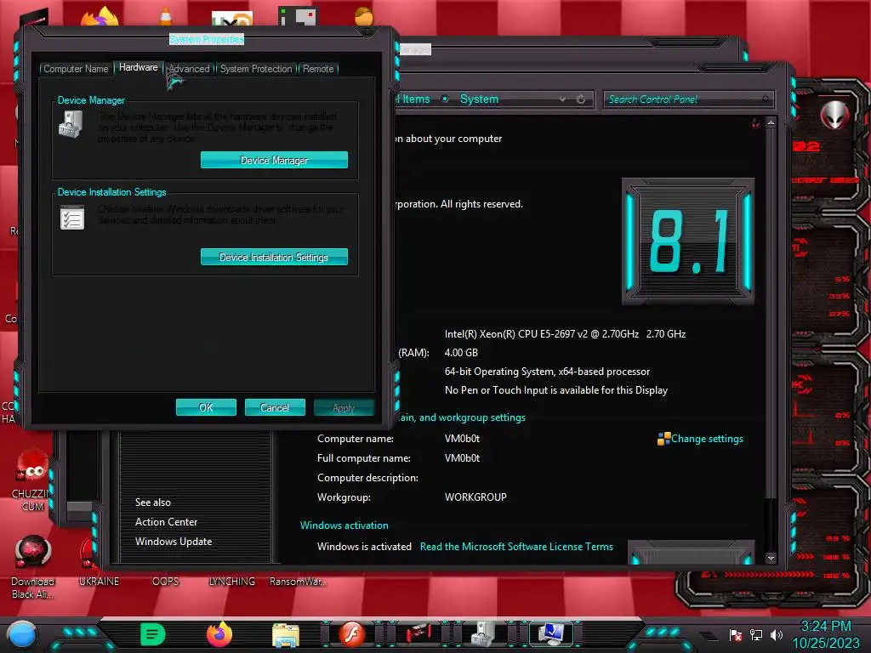
Task: Click the Device Manager button
Action: tap(275, 160)
